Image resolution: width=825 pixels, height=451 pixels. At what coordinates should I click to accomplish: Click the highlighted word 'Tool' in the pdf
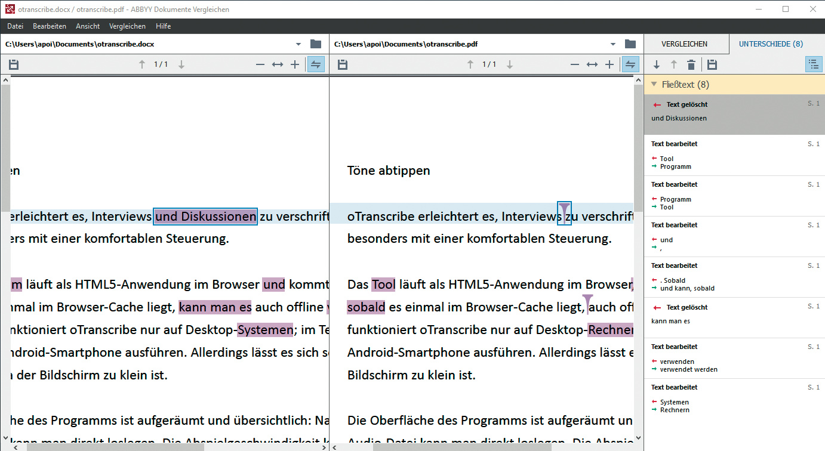pos(383,285)
